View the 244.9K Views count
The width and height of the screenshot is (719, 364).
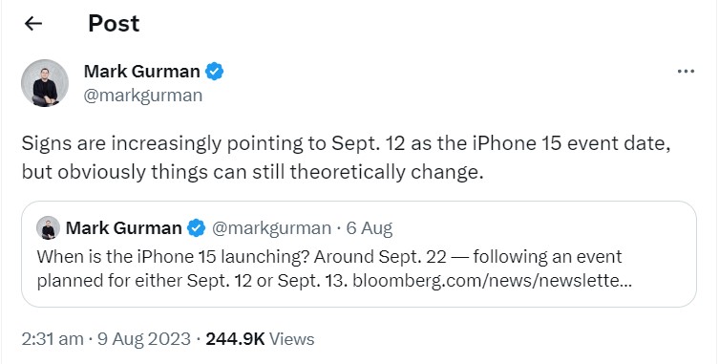pyautogui.click(x=260, y=339)
